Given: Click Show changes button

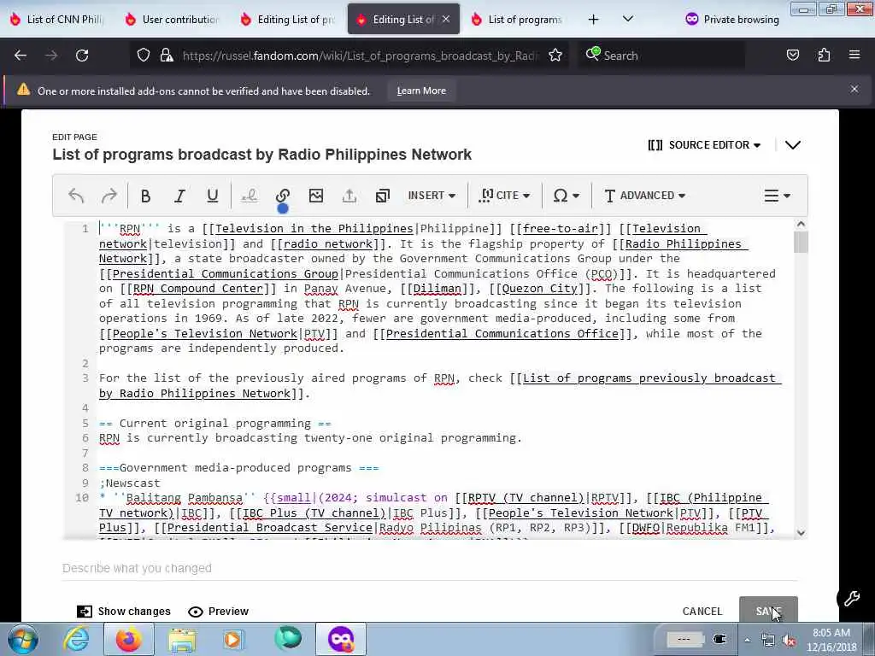Looking at the screenshot, I should click(124, 612).
